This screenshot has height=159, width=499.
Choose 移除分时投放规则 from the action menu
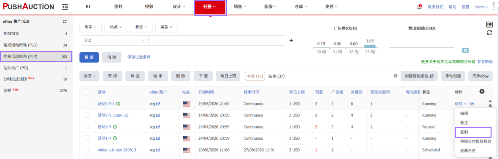[x=475, y=141]
